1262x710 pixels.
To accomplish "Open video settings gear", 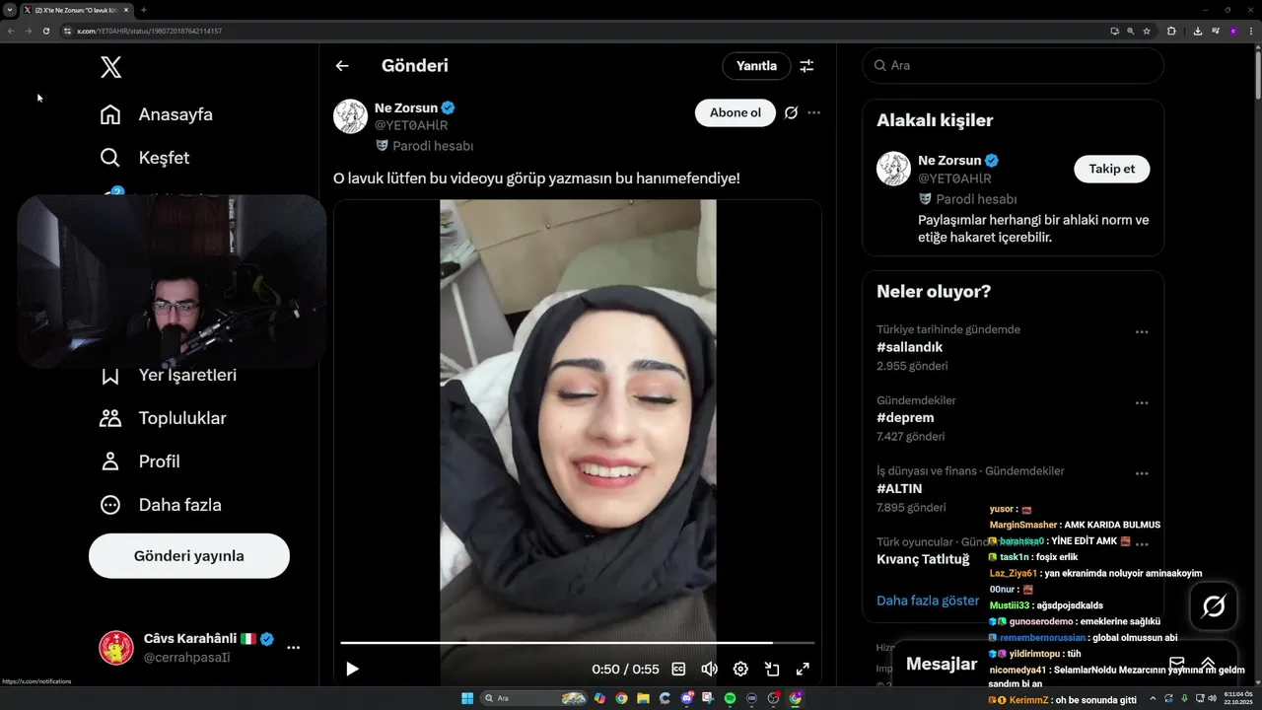I will pos(740,669).
